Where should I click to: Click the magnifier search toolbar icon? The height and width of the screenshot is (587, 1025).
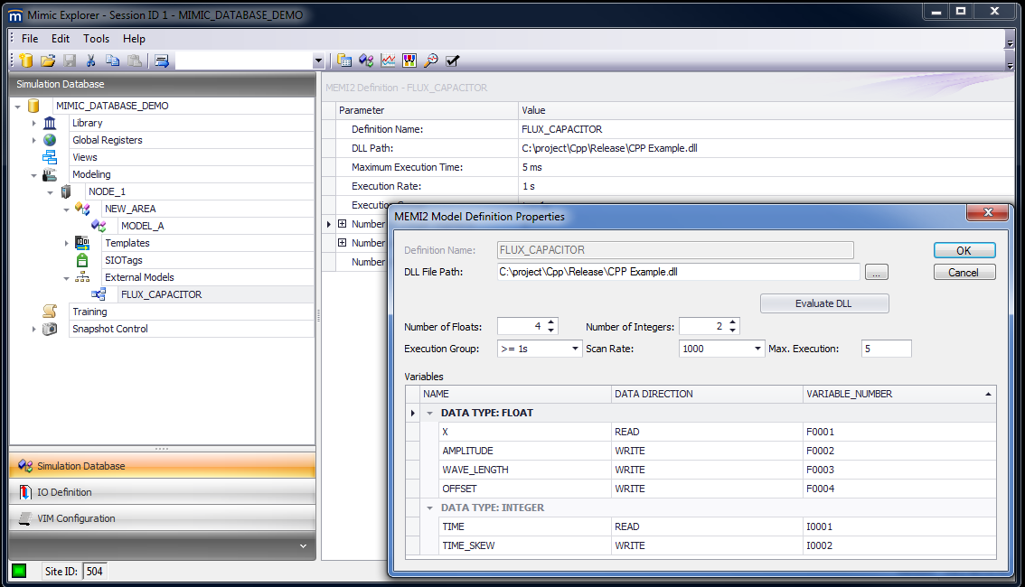(x=431, y=61)
